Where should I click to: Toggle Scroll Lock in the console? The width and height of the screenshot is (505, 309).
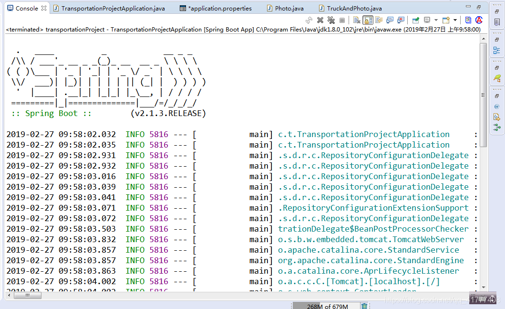click(x=368, y=21)
